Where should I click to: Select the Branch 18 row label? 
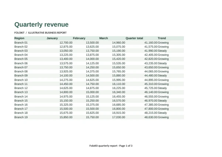[x=21, y=113]
